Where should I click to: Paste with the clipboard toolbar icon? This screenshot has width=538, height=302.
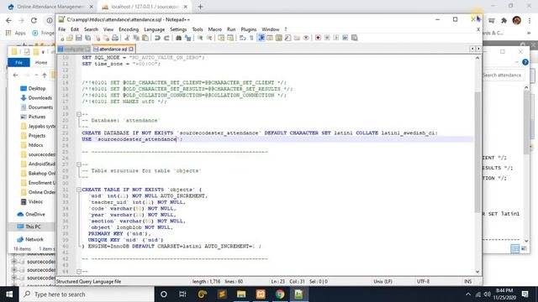pyautogui.click(x=145, y=38)
